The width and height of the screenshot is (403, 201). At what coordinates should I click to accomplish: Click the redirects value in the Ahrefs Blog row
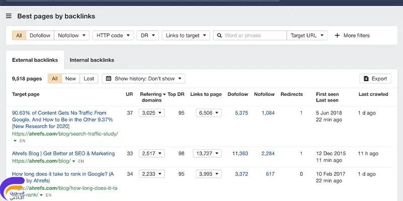pyautogui.click(x=301, y=154)
